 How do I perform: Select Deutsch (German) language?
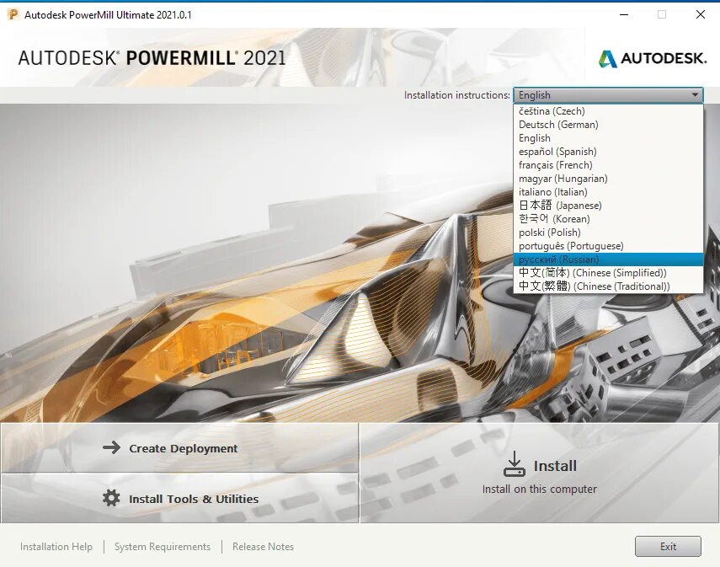(x=608, y=125)
